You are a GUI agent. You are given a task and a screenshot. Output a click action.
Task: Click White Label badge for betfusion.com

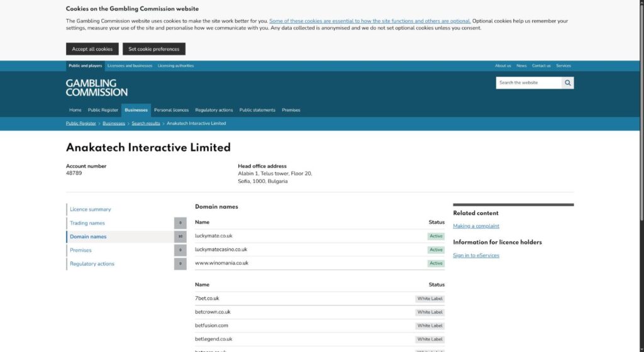430,326
